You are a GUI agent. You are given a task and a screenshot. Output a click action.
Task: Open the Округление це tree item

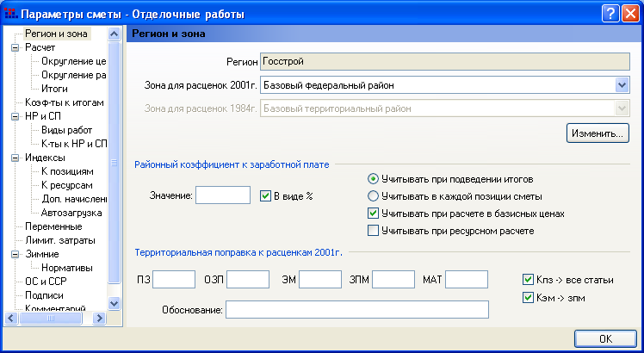coord(73,61)
